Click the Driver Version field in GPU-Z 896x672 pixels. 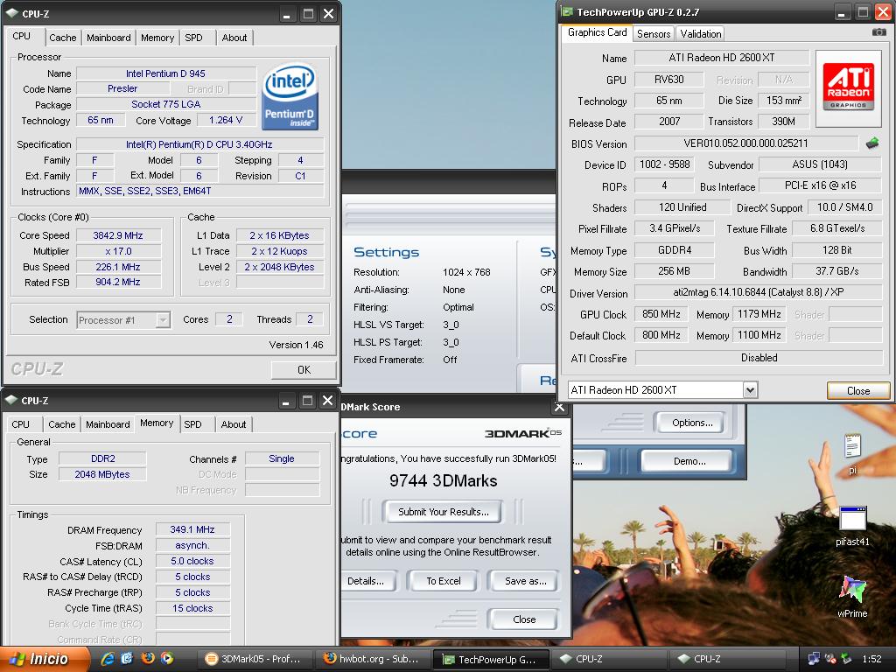coord(759,292)
